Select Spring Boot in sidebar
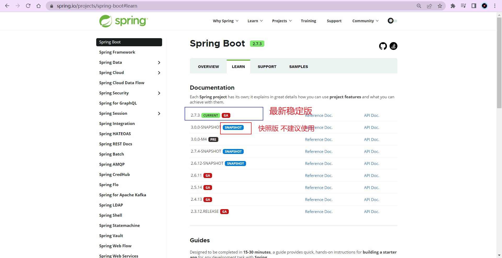Image resolution: width=502 pixels, height=258 pixels. [x=129, y=42]
